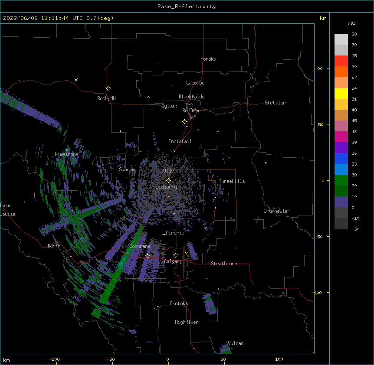Click the Innisfail label
Viewport: 374px width, 365px height.
(x=180, y=141)
